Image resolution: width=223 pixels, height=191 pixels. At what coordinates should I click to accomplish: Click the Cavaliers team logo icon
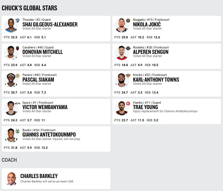17,48
